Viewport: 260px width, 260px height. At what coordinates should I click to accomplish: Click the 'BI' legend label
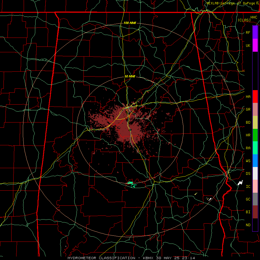(248, 212)
